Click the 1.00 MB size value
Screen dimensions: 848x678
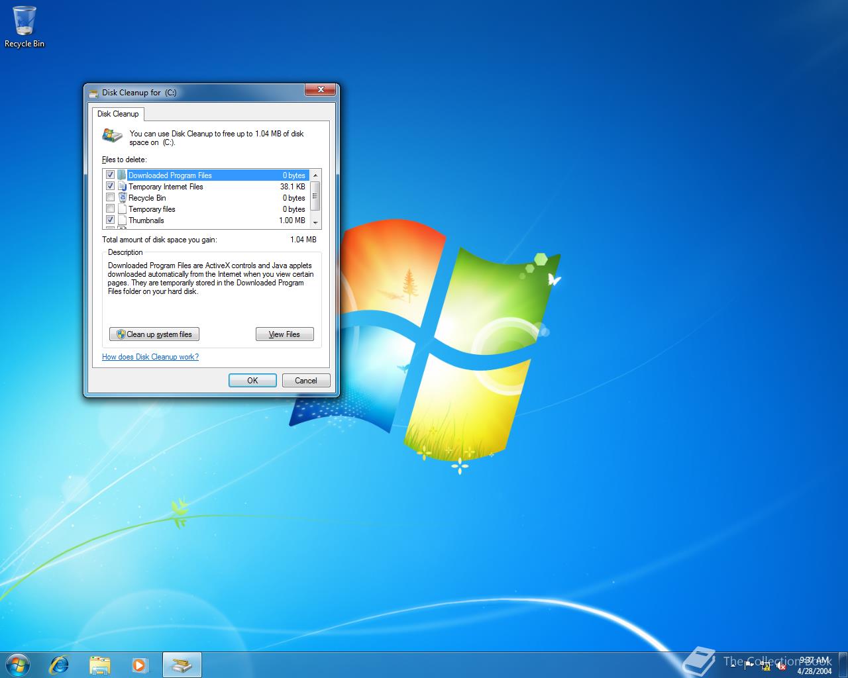click(292, 220)
